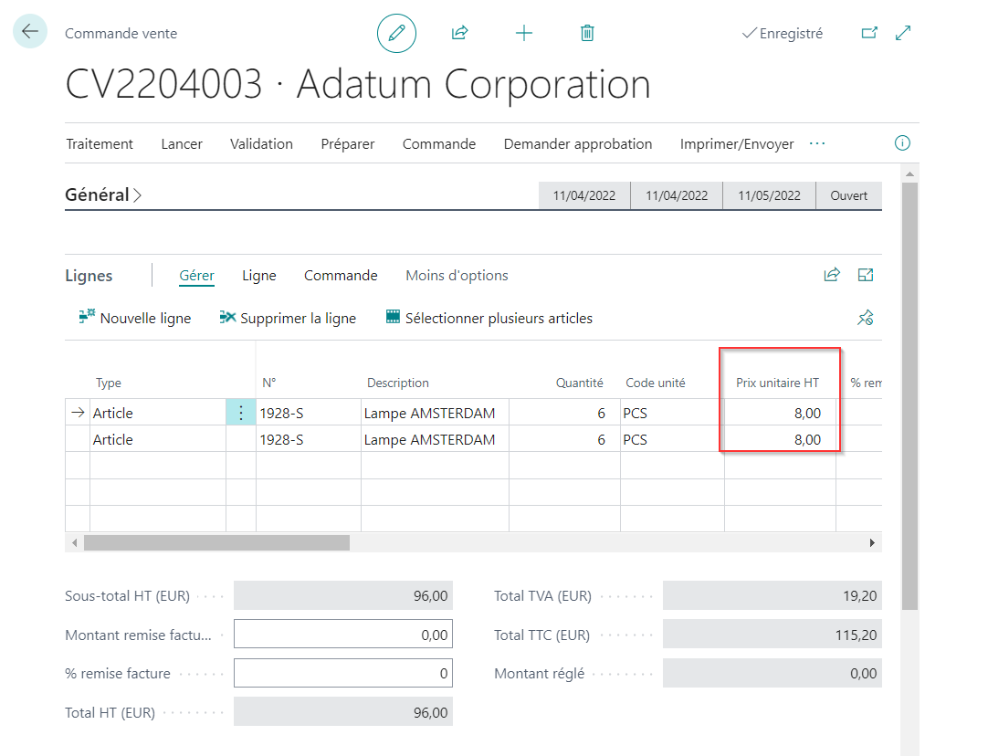Click the 1928-S cell in the first line

(309, 413)
